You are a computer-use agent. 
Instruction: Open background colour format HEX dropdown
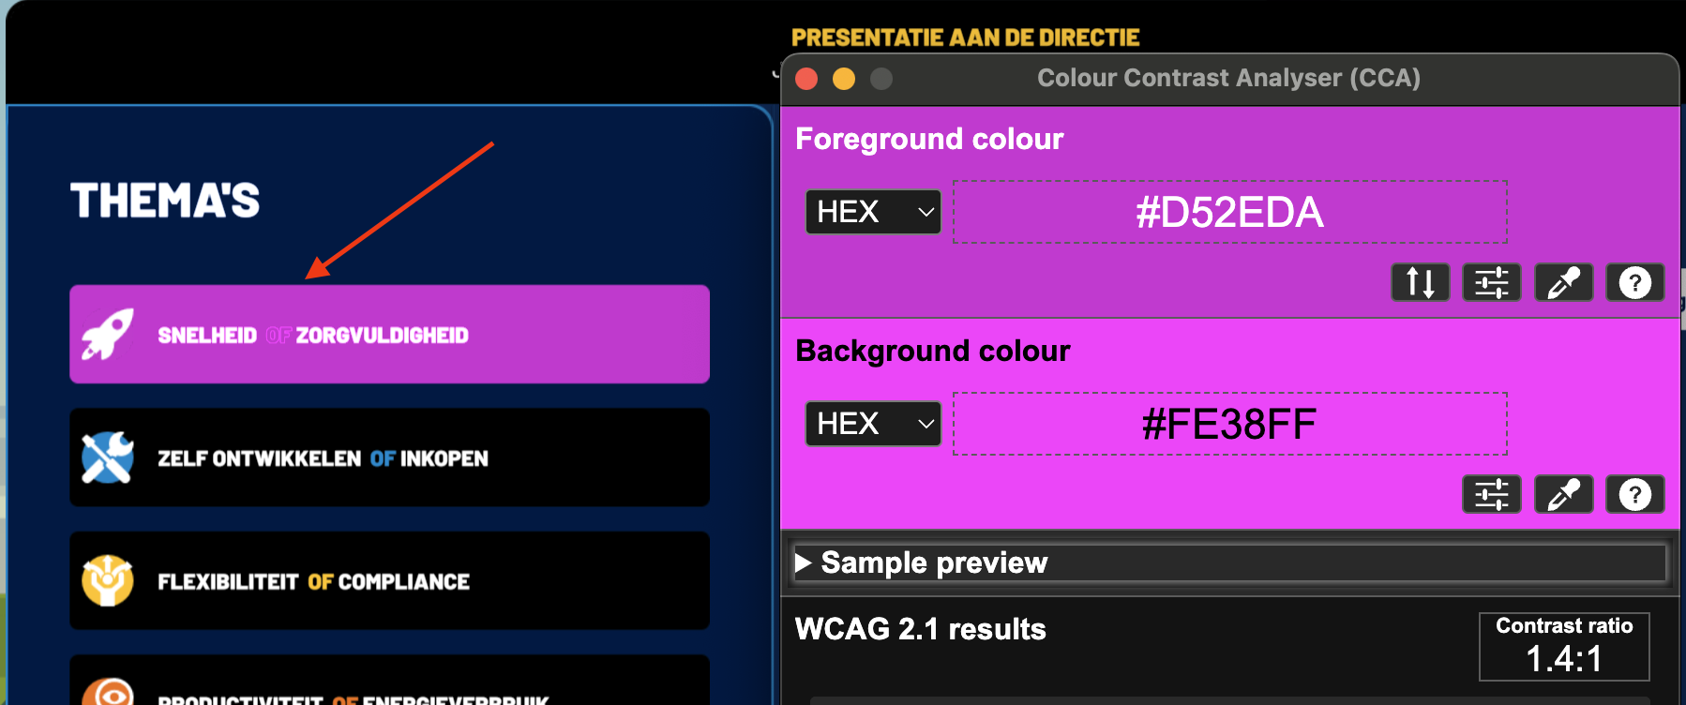click(873, 424)
